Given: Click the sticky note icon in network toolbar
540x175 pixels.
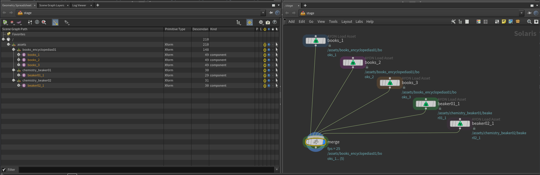Looking at the screenshot, I should pyautogui.click(x=504, y=22).
